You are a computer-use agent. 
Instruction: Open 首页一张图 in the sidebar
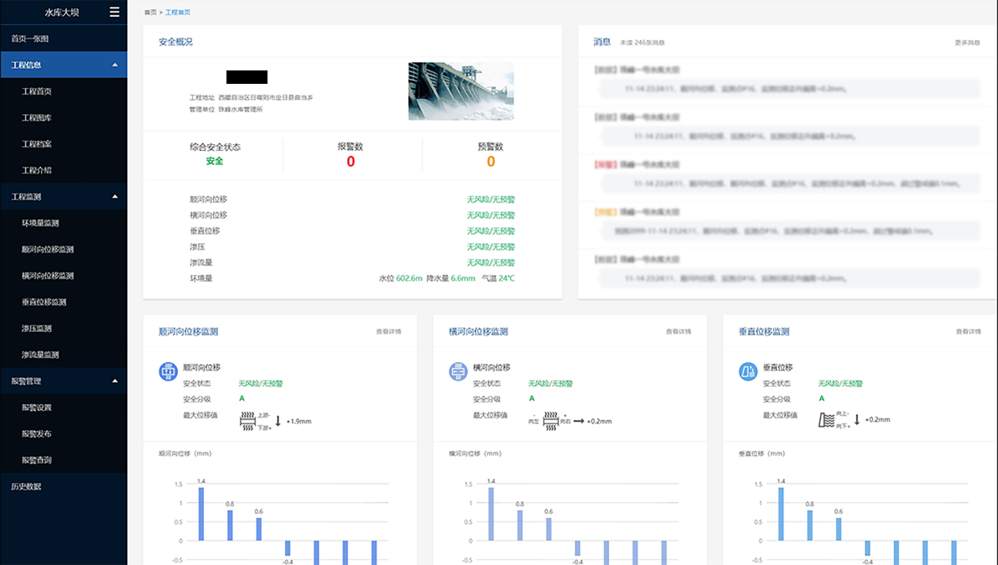[x=30, y=39]
